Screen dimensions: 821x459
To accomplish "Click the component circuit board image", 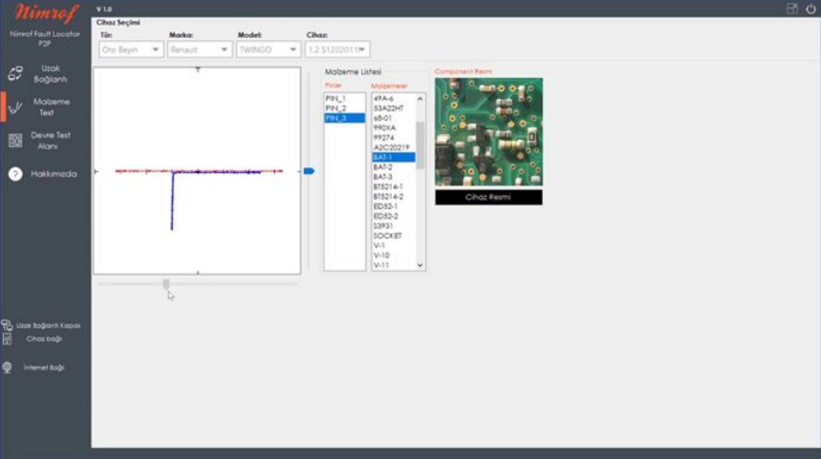I will (x=489, y=131).
